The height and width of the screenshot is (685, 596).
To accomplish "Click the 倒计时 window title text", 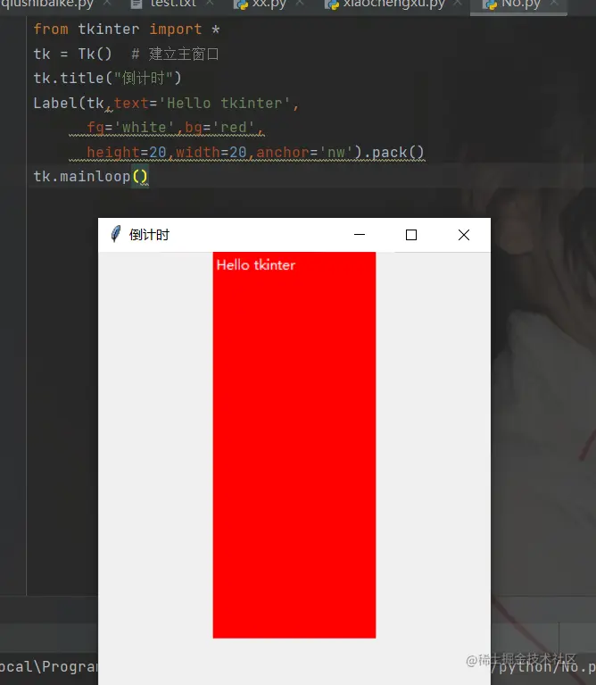I will [149, 235].
